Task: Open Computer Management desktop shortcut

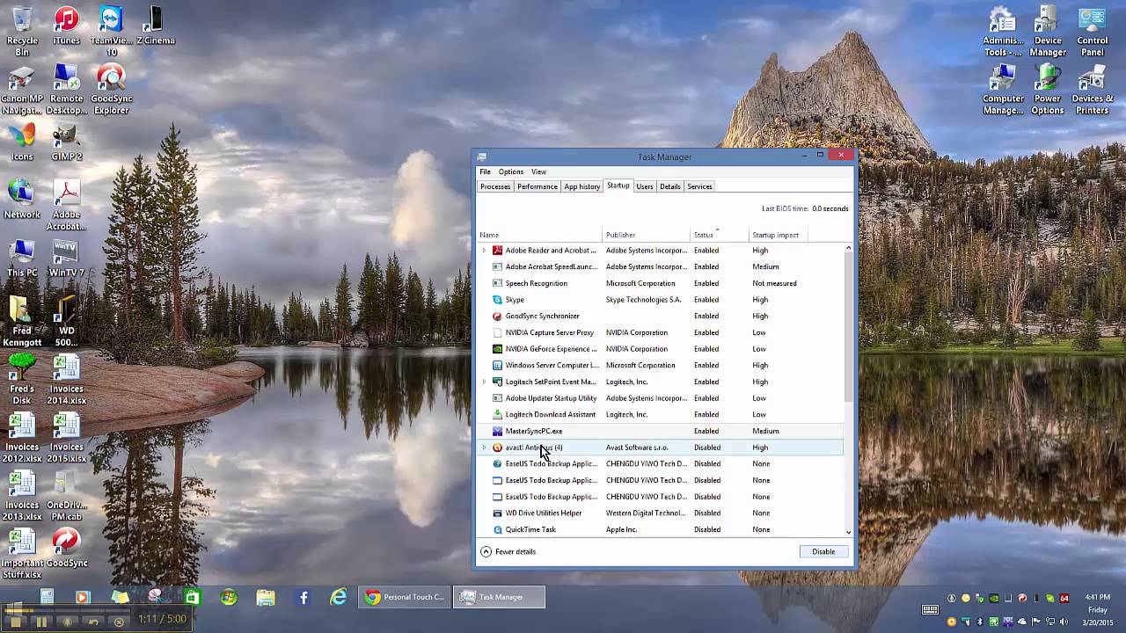Action: [1003, 90]
